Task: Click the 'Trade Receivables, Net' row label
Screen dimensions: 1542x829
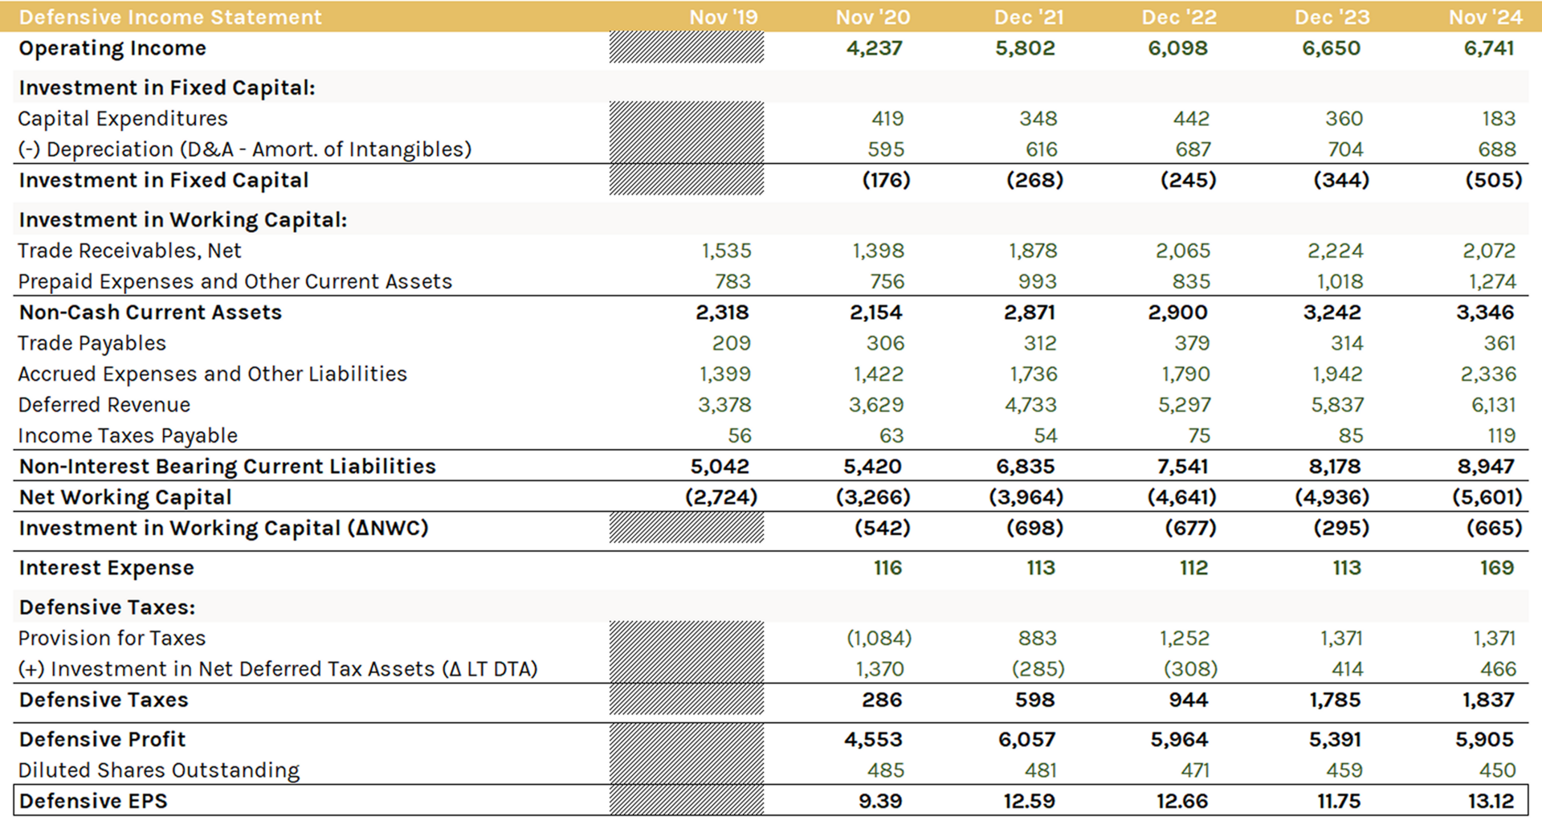Action: [x=129, y=251]
